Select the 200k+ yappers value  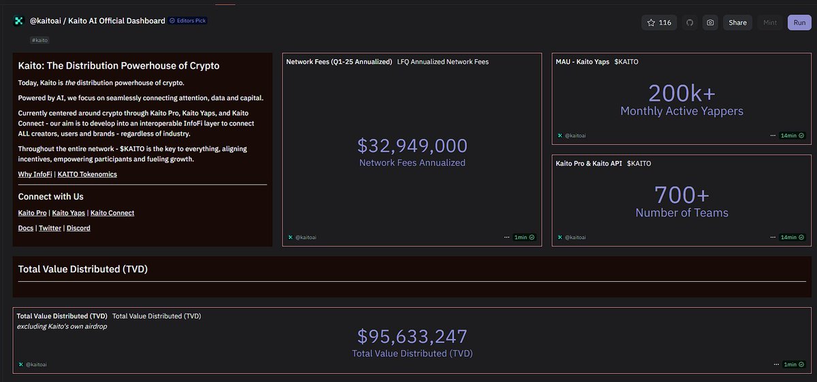click(682, 92)
